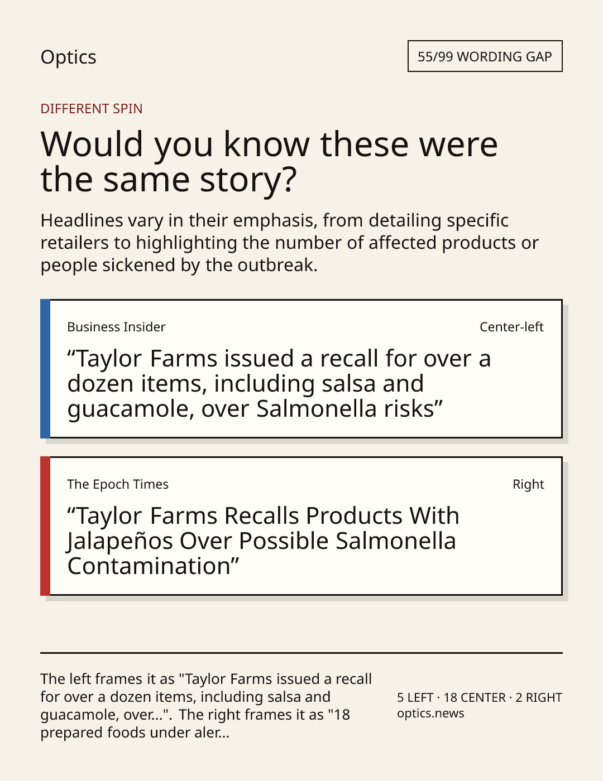Click The Epoch Times source name
The width and height of the screenshot is (603, 781).
pos(118,484)
